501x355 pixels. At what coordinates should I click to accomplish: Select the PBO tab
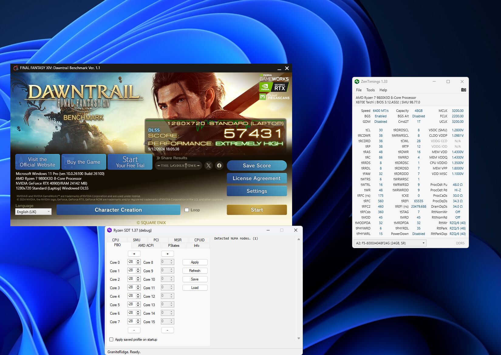[x=118, y=245]
